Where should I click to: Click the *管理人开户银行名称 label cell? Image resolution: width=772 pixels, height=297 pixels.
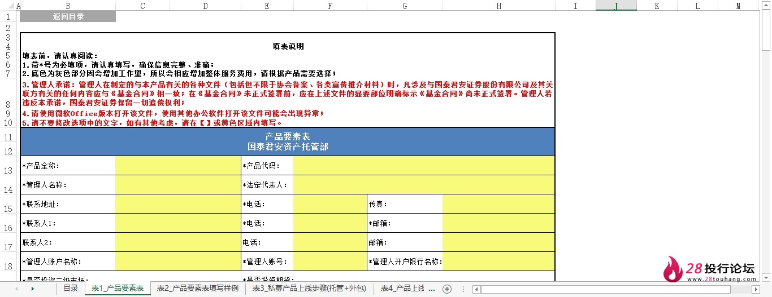pyautogui.click(x=405, y=261)
